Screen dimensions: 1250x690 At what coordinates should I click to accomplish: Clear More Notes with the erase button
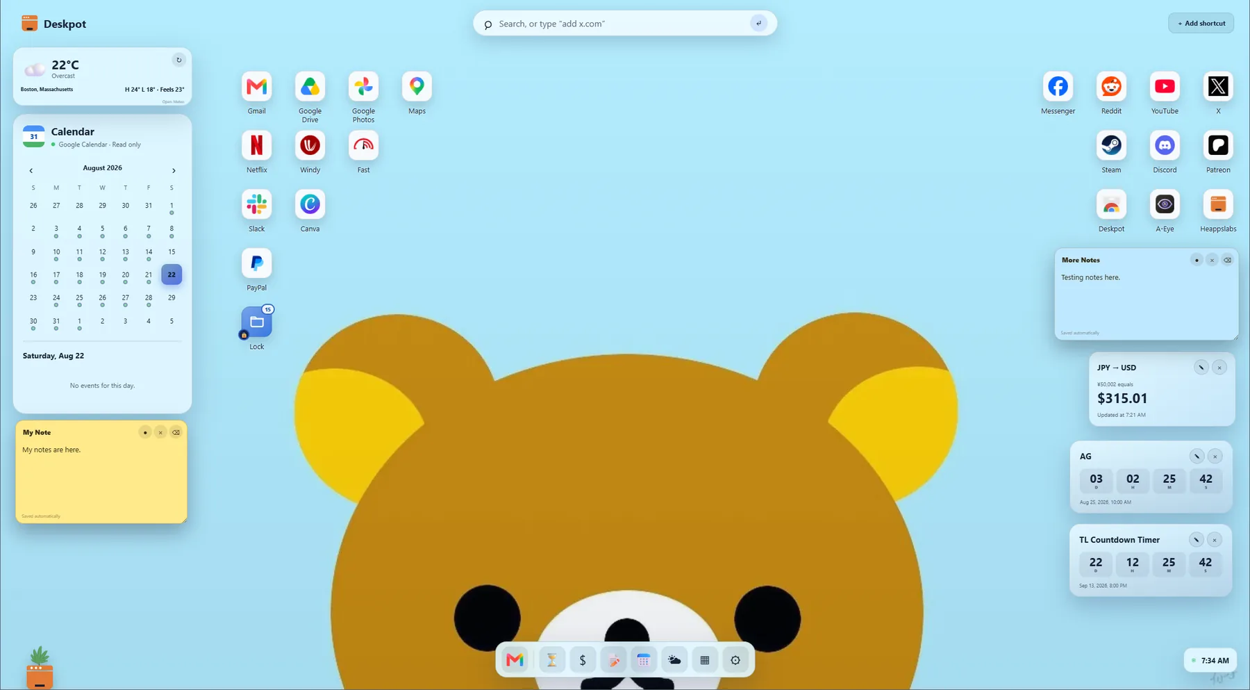click(1227, 260)
